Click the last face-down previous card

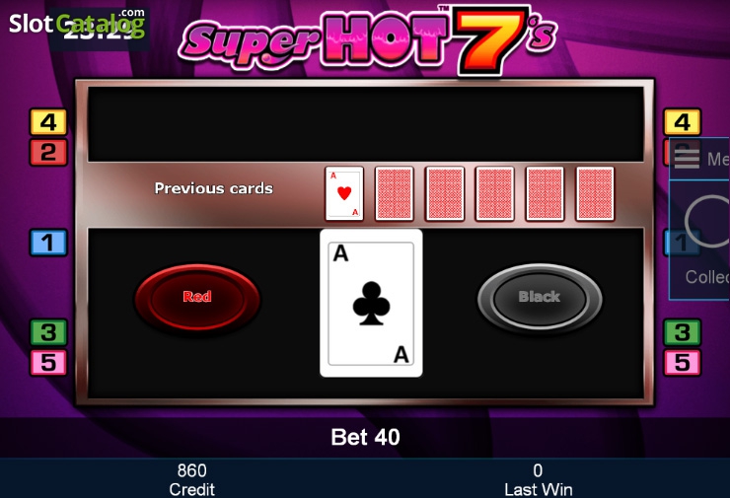tap(595, 193)
